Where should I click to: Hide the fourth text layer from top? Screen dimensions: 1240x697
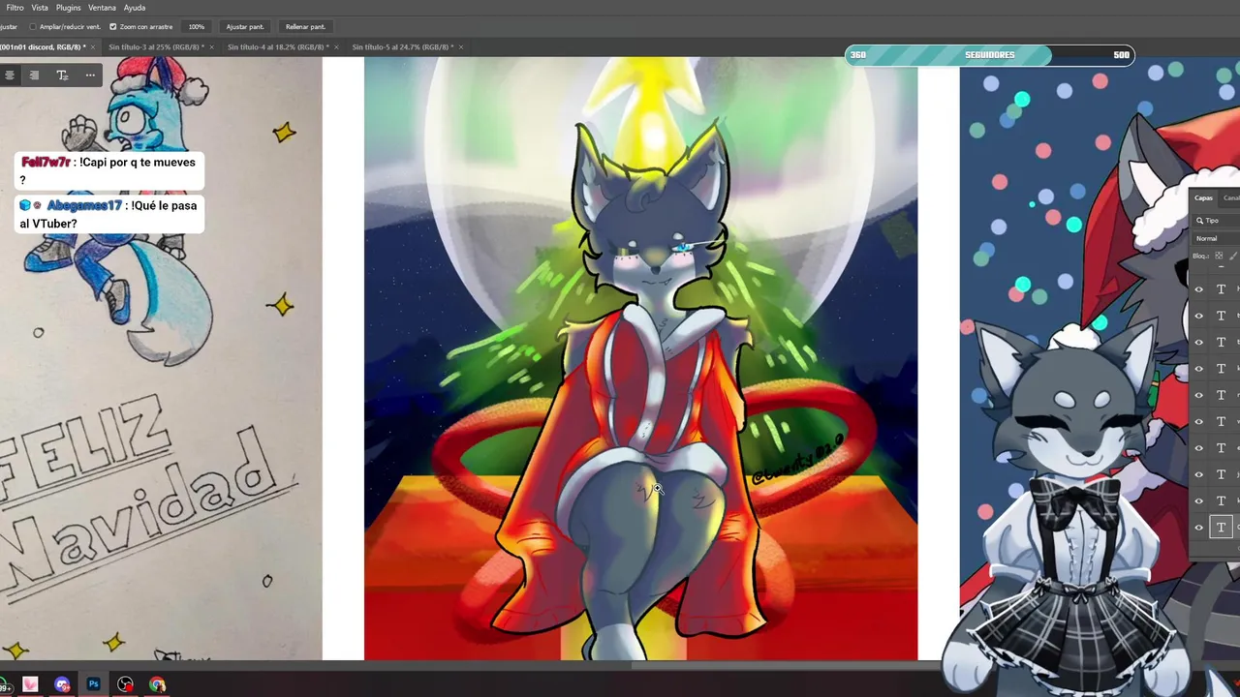[1199, 369]
